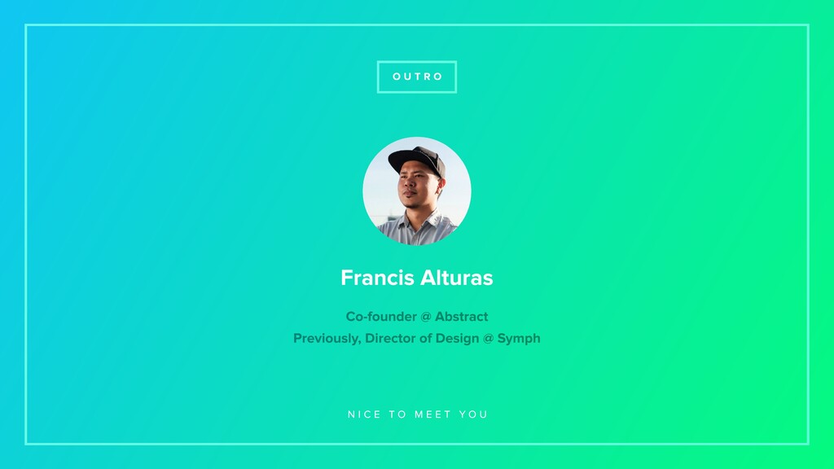Click the word YOU in the footer
The image size is (834, 469).
[x=473, y=414]
